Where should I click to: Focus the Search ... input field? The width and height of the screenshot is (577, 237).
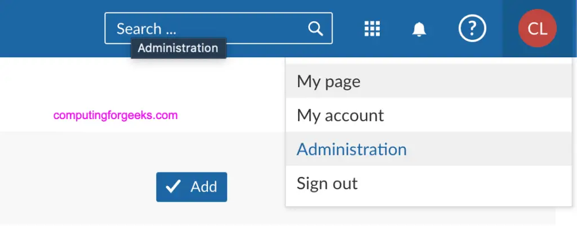(219, 28)
